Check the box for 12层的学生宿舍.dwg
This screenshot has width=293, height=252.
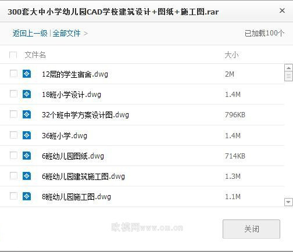pos(13,74)
